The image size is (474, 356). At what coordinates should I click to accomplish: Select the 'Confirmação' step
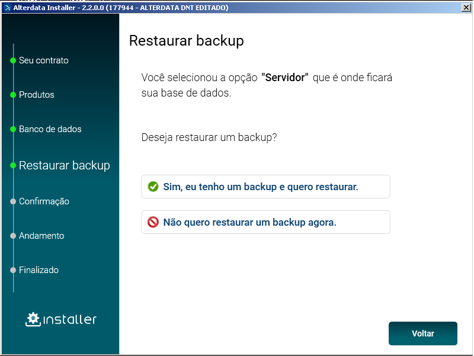pyautogui.click(x=44, y=201)
